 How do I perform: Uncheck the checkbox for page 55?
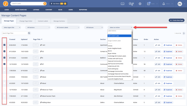(x=4, y=51)
